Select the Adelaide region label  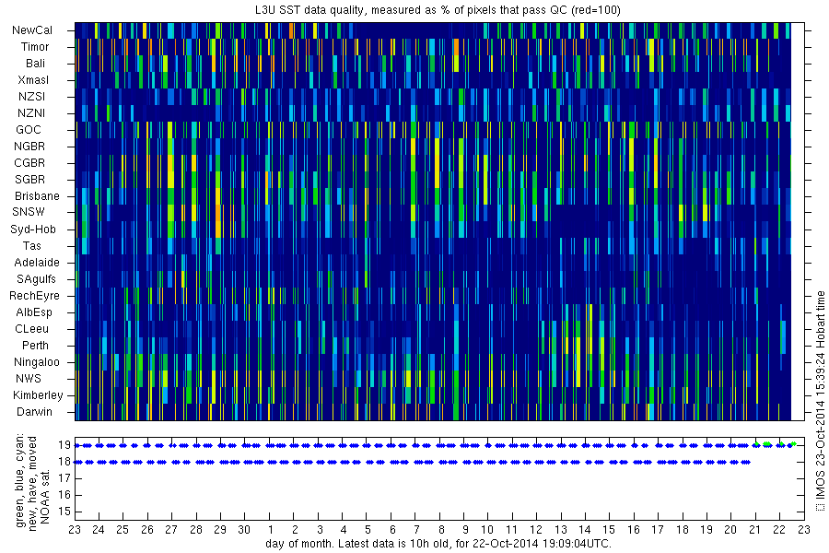pos(37,262)
